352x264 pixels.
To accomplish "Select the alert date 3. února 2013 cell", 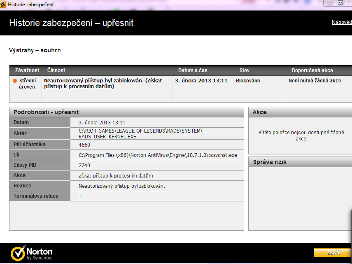I will tap(201, 81).
